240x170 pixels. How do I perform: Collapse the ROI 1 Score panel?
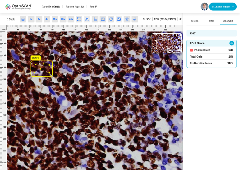[x=208, y=43]
